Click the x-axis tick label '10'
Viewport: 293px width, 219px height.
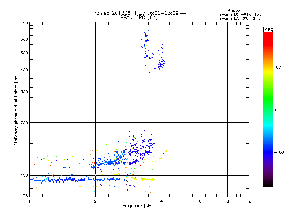[x=249, y=201]
